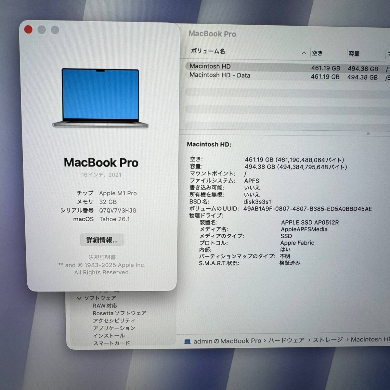Click the MacBook Pro System Information title

212,33
